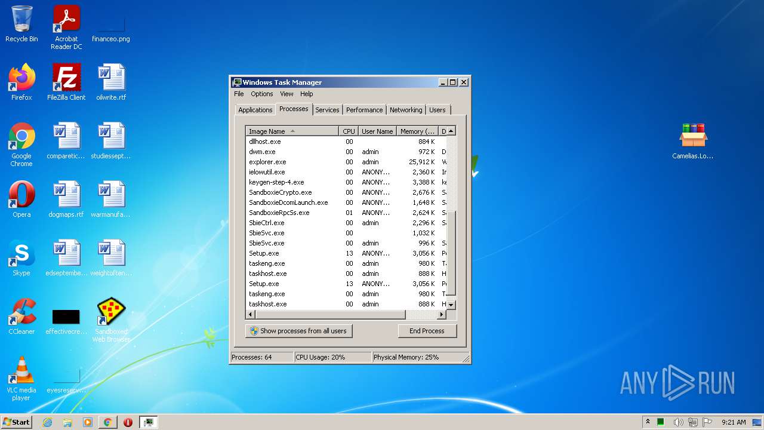
Task: Select oilwrite.rtf document icon
Action: [x=111, y=82]
